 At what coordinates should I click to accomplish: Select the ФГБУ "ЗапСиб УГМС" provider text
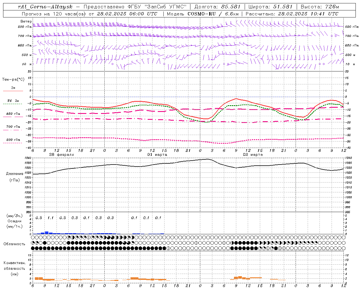[157, 7]
